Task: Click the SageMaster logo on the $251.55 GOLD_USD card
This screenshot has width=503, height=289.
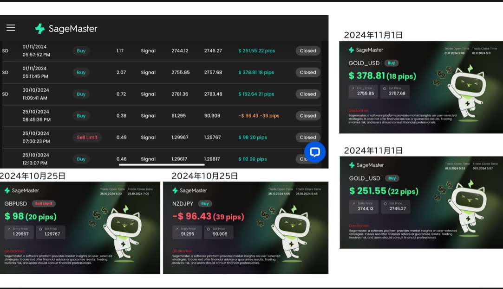Action: 366,165
